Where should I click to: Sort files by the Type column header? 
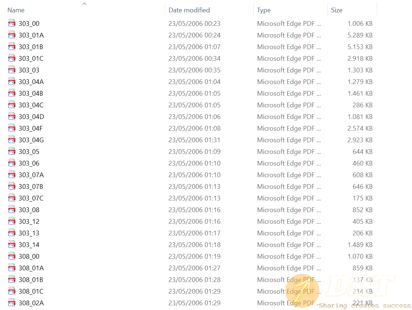264,10
